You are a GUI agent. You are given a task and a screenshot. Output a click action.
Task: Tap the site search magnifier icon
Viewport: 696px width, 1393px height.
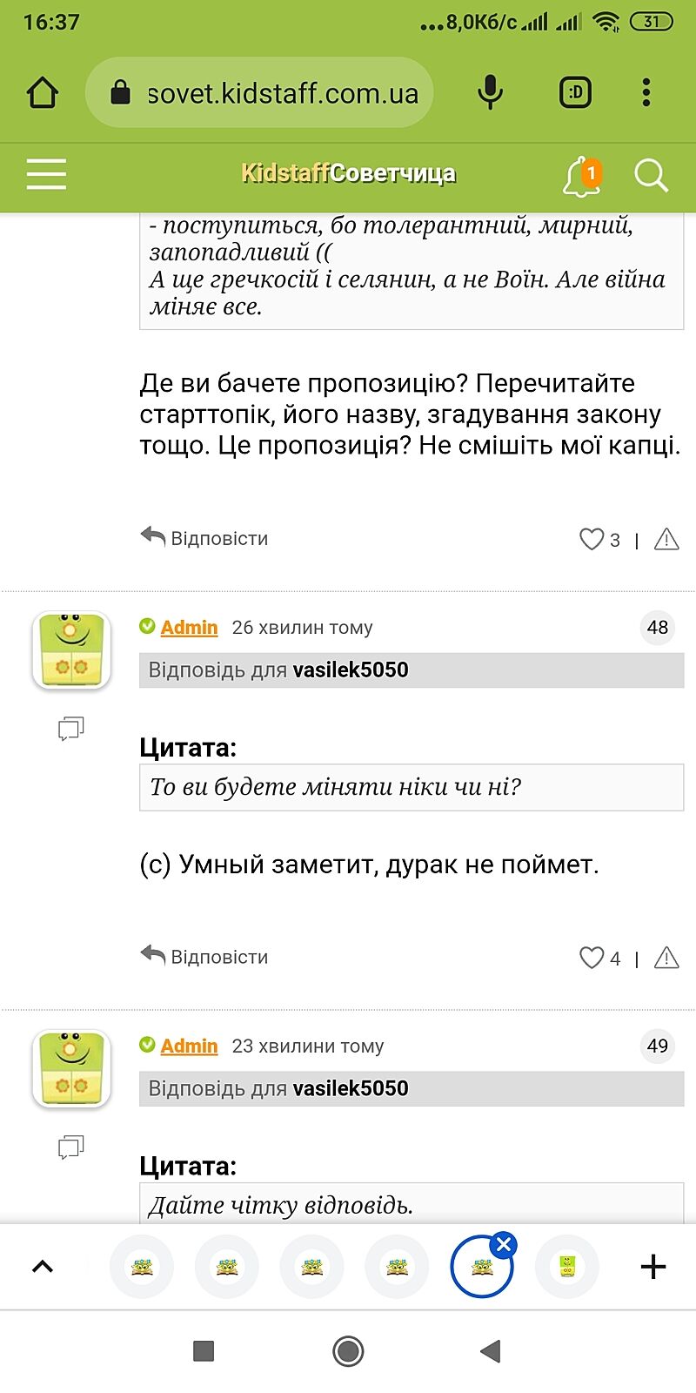(x=651, y=176)
